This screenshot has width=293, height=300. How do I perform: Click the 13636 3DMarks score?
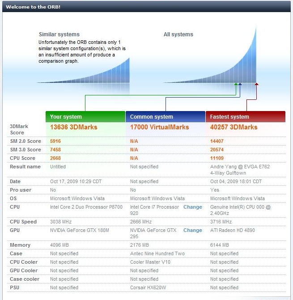74,127
